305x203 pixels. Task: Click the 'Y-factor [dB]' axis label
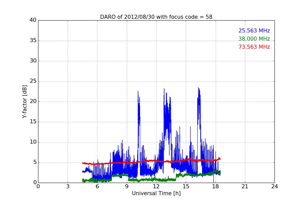(x=25, y=101)
